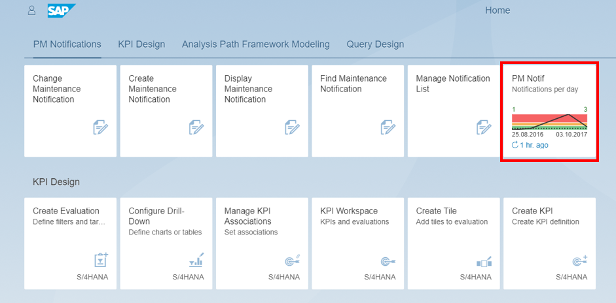This screenshot has width=616, height=303.
Task: Click tile-pencil icon on Create Tile
Action: (x=484, y=261)
